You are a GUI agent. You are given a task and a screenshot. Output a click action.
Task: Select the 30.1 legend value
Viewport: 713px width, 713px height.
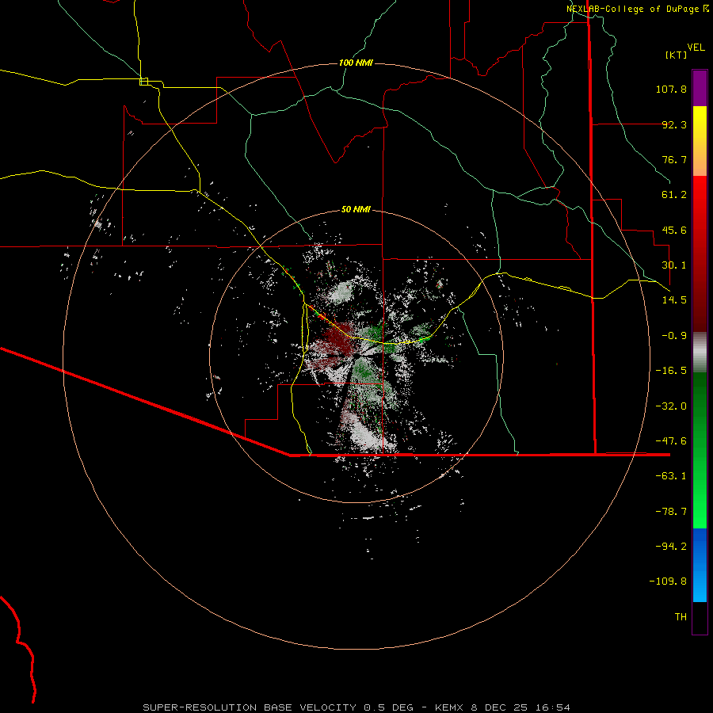pos(674,265)
